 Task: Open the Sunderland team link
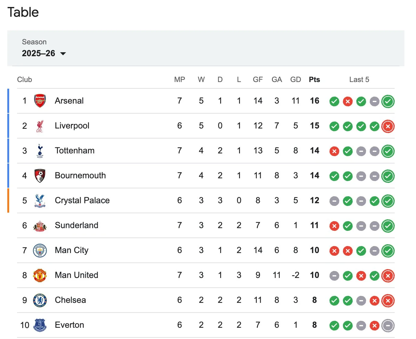coord(76,225)
